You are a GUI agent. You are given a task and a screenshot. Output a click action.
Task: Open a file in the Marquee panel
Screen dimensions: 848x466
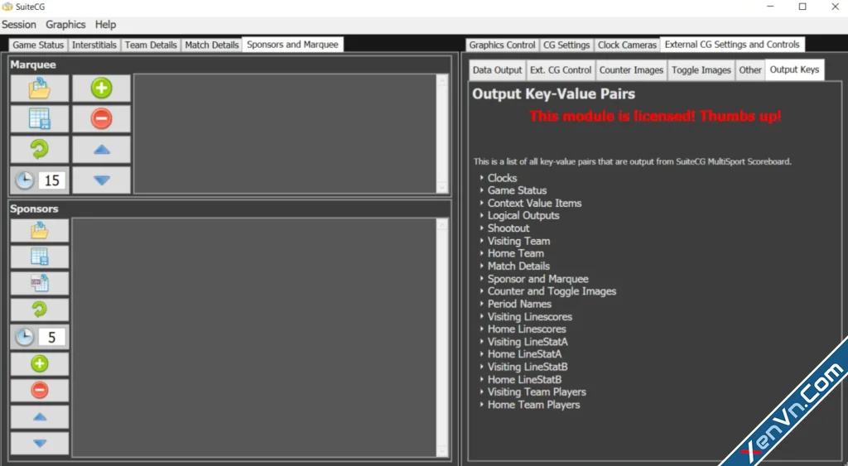tap(40, 88)
